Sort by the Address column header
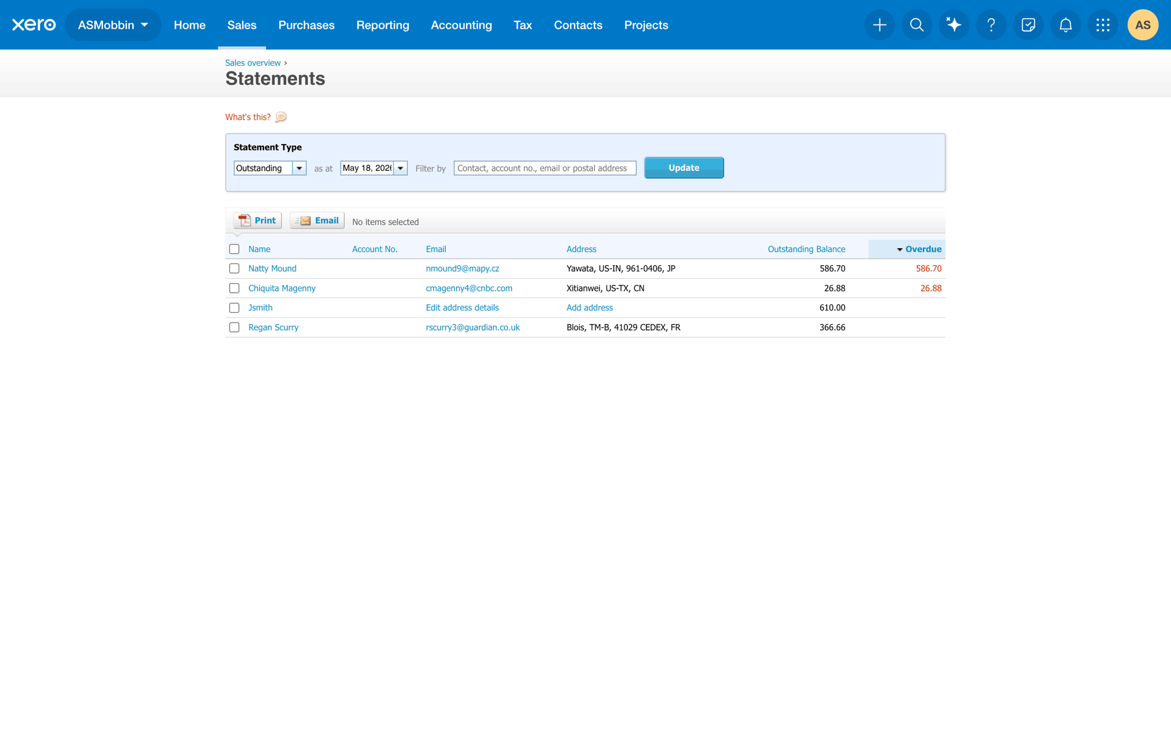Image resolution: width=1171 pixels, height=735 pixels. [x=581, y=249]
